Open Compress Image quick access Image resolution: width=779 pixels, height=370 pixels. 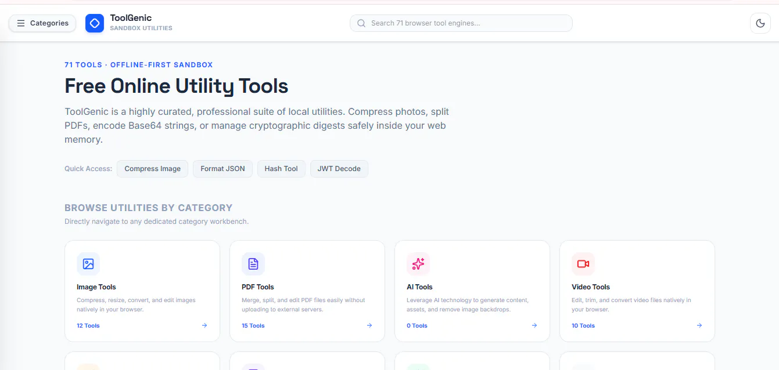point(153,169)
